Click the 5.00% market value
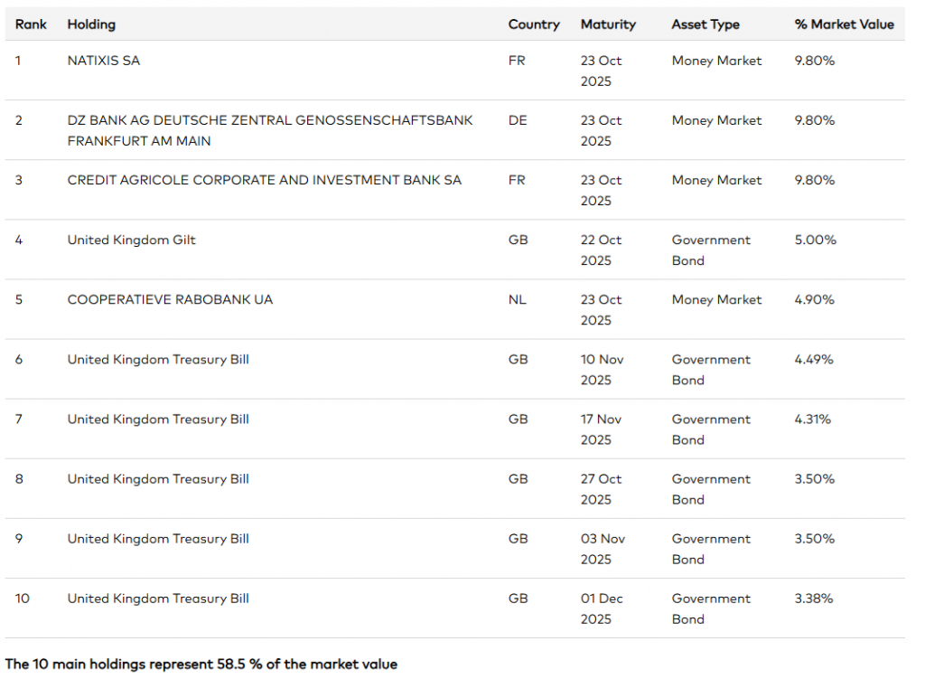 815,240
